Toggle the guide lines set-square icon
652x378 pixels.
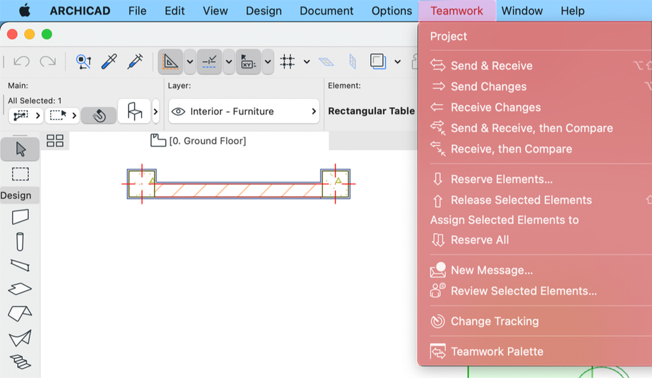pos(170,61)
